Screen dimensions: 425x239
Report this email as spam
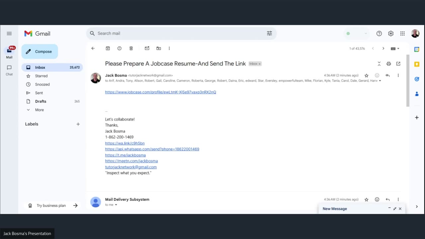point(120,48)
